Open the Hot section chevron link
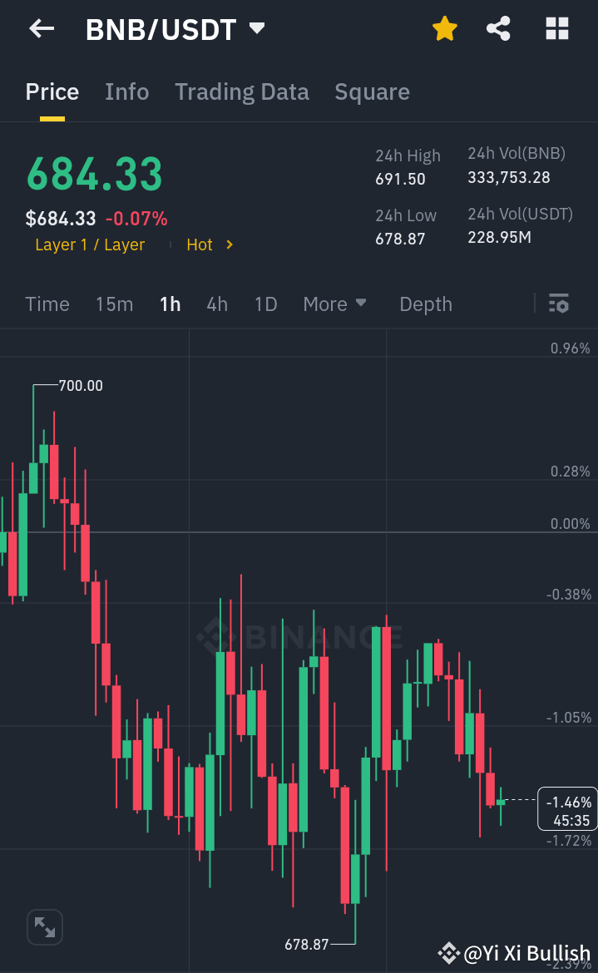The width and height of the screenshot is (598, 973). pyautogui.click(x=210, y=244)
